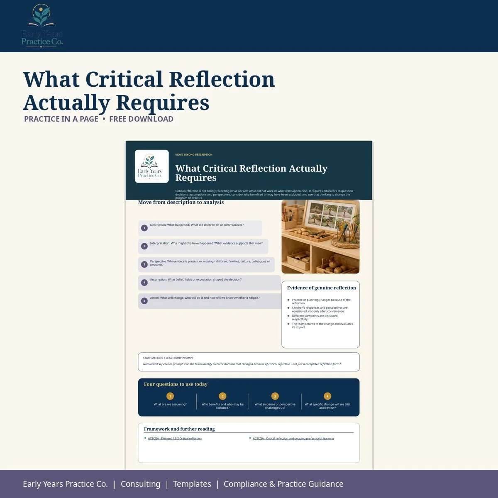Image resolution: width=498 pixels, height=498 pixels.
Task: Click the 'FREE DOWNLOAD' text
Action: (x=141, y=119)
